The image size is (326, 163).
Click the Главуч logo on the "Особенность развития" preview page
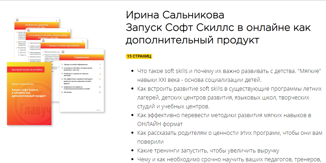click(18, 21)
